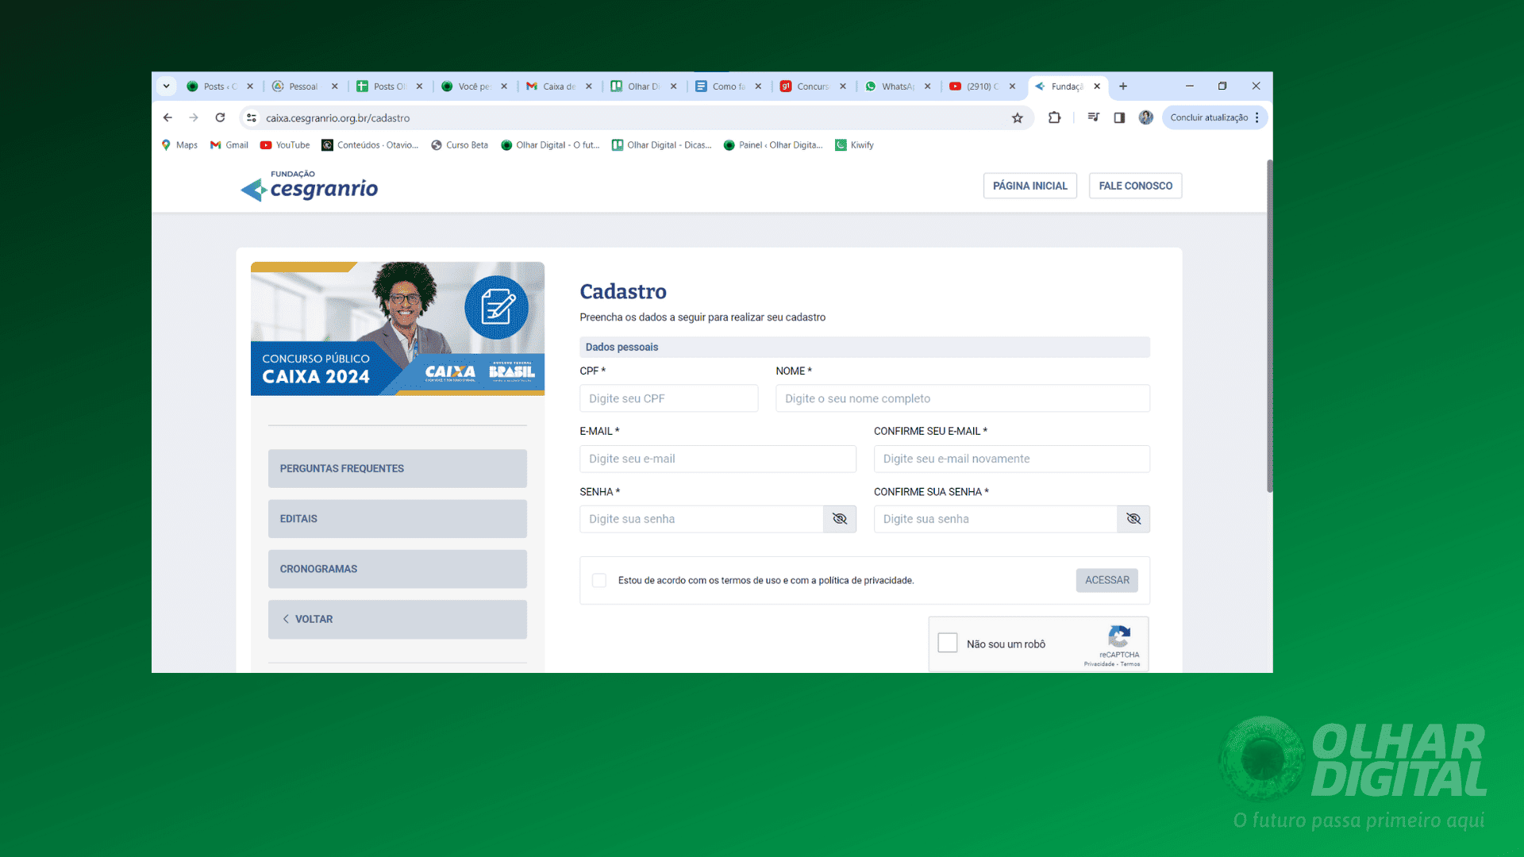Open the Olhar Digital - Dicas bookmark

[x=661, y=145]
